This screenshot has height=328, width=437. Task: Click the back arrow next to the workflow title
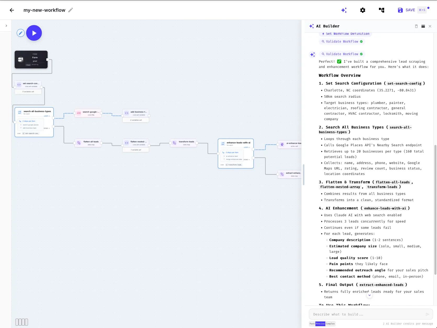[12, 10]
